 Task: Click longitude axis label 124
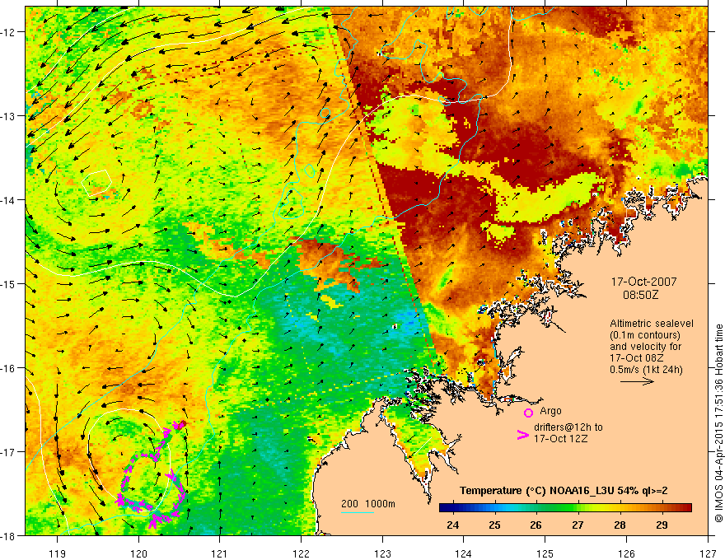(x=464, y=553)
